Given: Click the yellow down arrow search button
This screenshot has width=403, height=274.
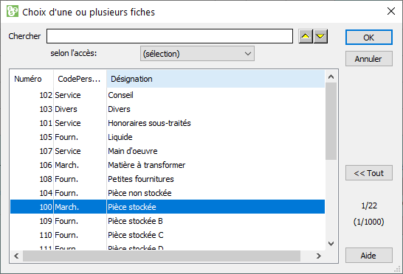Looking at the screenshot, I should (320, 36).
